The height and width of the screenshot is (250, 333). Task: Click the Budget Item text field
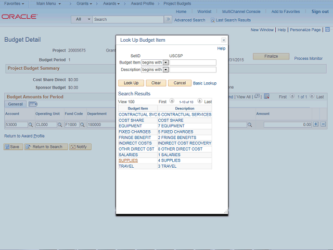tap(193, 63)
